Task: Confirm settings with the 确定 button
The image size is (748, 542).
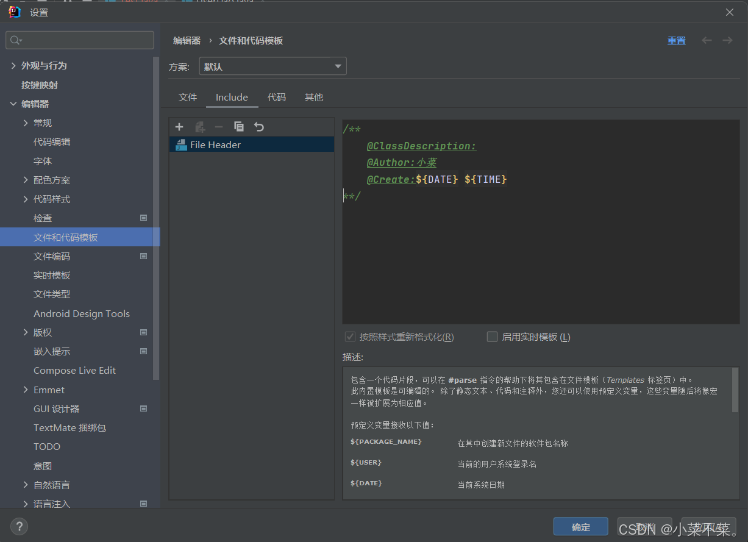Action: (x=581, y=527)
